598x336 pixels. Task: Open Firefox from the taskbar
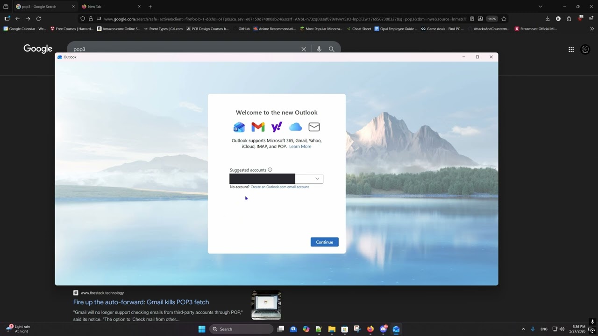pos(370,329)
